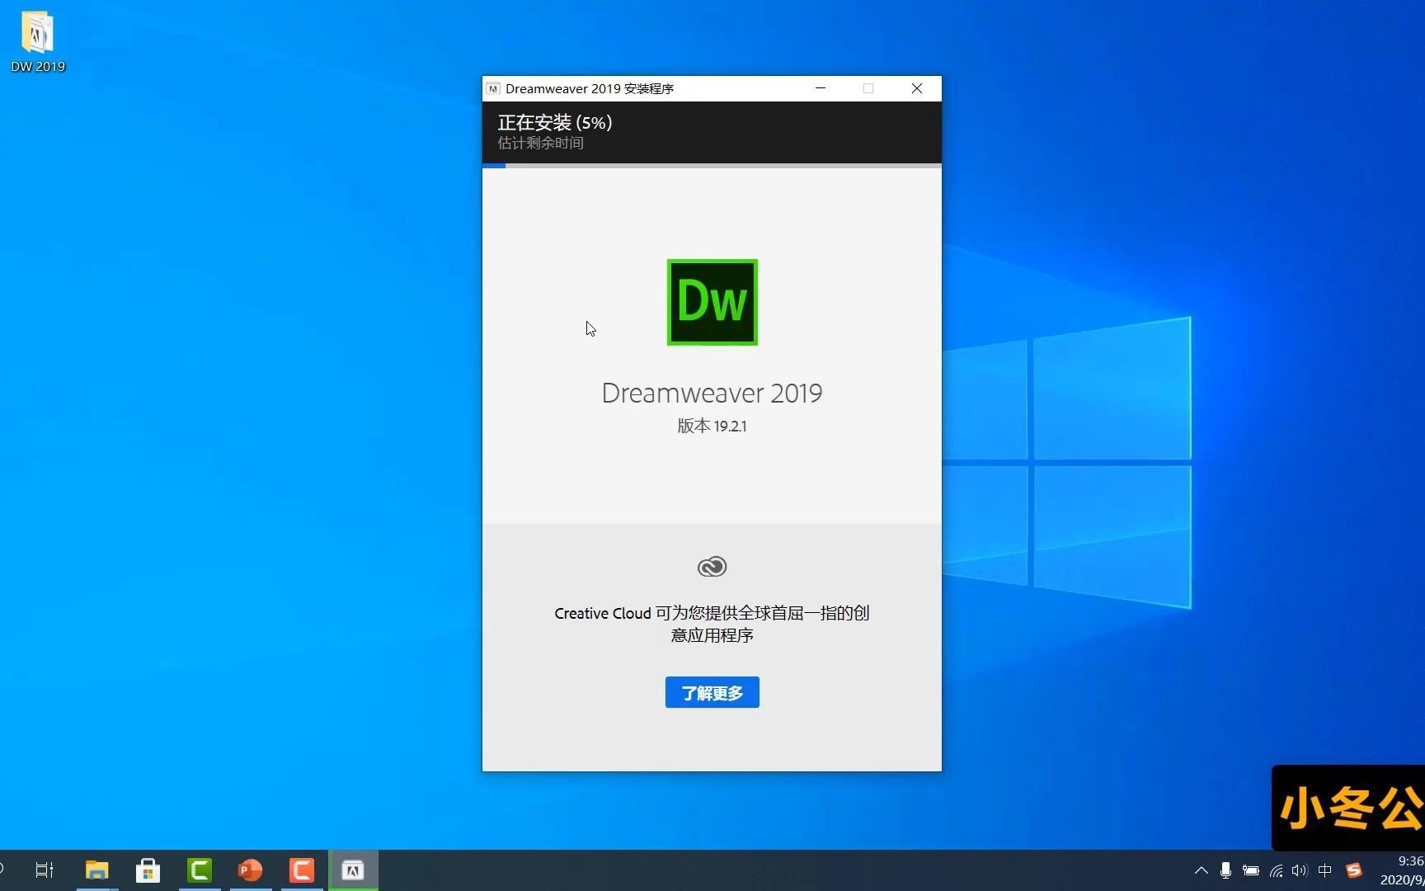Click the Creative Cloud logo icon

(x=712, y=567)
